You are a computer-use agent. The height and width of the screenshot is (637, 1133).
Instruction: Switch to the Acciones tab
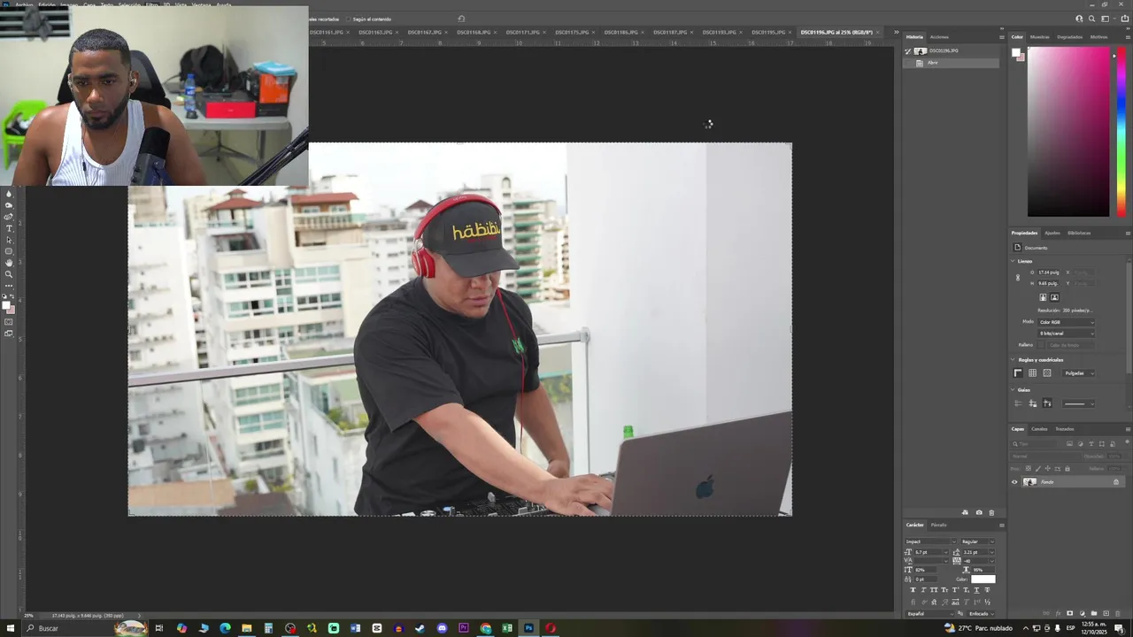939,37
